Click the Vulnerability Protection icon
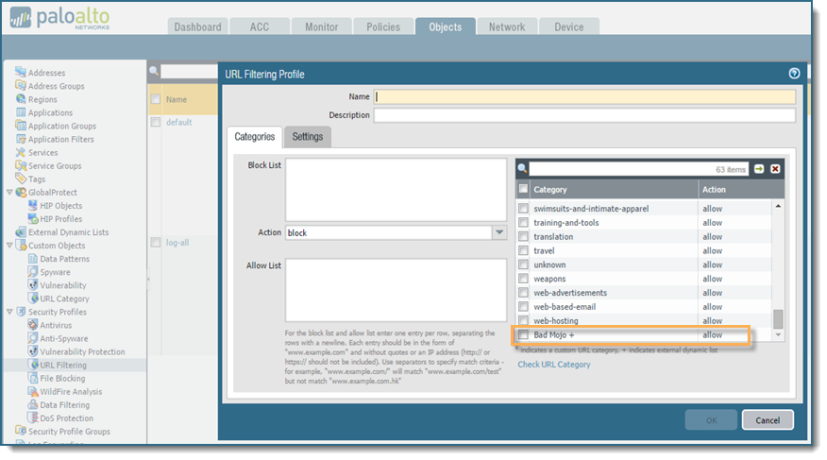This screenshot has width=827, height=460. (33, 351)
